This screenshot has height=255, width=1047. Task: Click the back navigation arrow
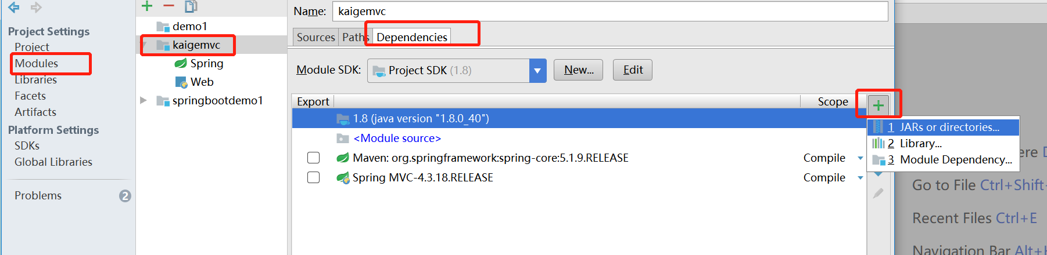(x=14, y=7)
